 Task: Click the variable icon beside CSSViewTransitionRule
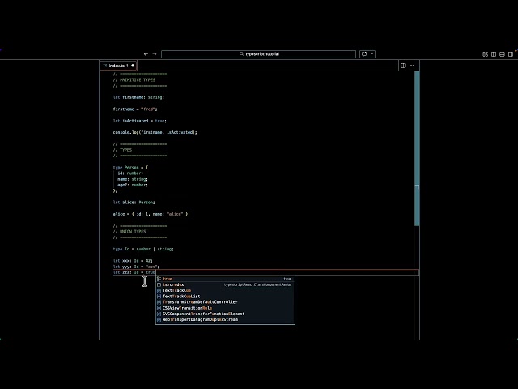pyautogui.click(x=159, y=308)
